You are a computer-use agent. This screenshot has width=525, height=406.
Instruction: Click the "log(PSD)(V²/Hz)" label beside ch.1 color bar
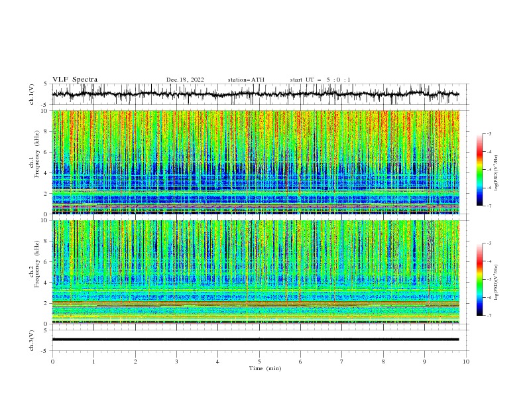pyautogui.click(x=496, y=173)
